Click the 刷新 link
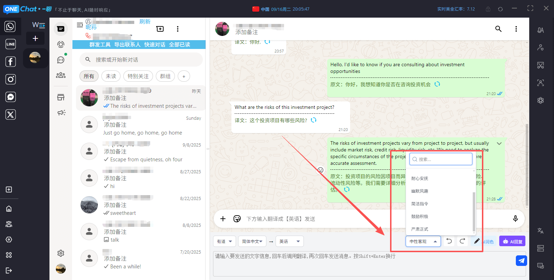Image resolution: width=554 pixels, height=280 pixels. click(145, 21)
